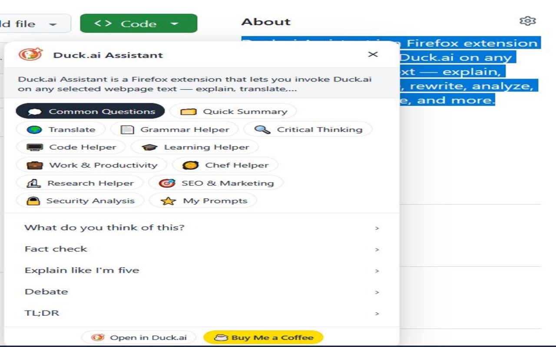Click the coffee cup icon on Buy Me a Coffee
Viewport: 556px width, 347px height.
coord(221,337)
